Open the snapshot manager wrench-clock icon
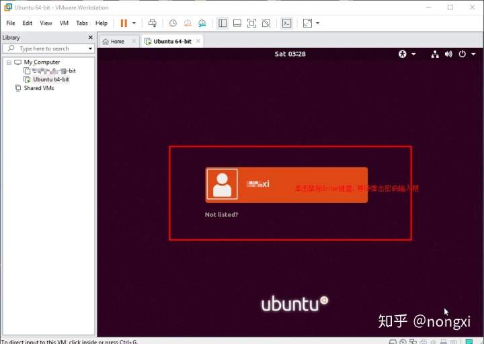 (x=202, y=23)
